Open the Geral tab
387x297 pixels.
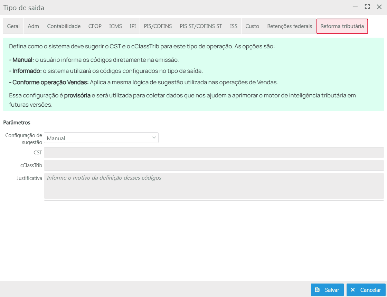13,26
